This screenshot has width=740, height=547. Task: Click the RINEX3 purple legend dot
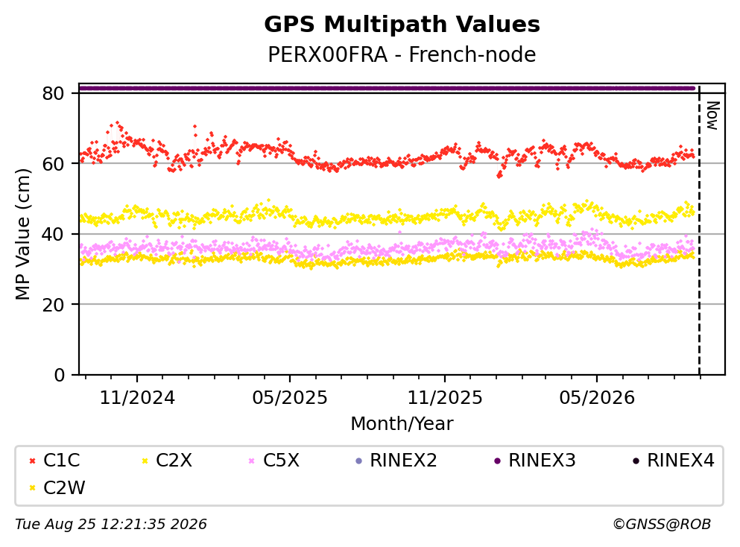point(497,461)
